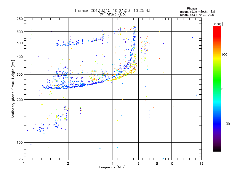This screenshot has width=237, height=178.
Task: Click the x-axis tick label '16'
Action: pos(201,163)
